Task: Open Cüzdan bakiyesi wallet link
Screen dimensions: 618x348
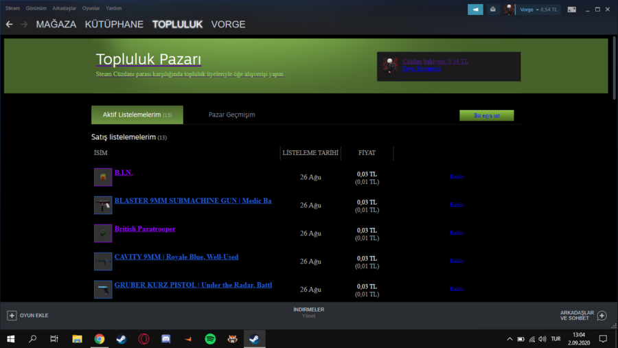Action: coord(435,61)
